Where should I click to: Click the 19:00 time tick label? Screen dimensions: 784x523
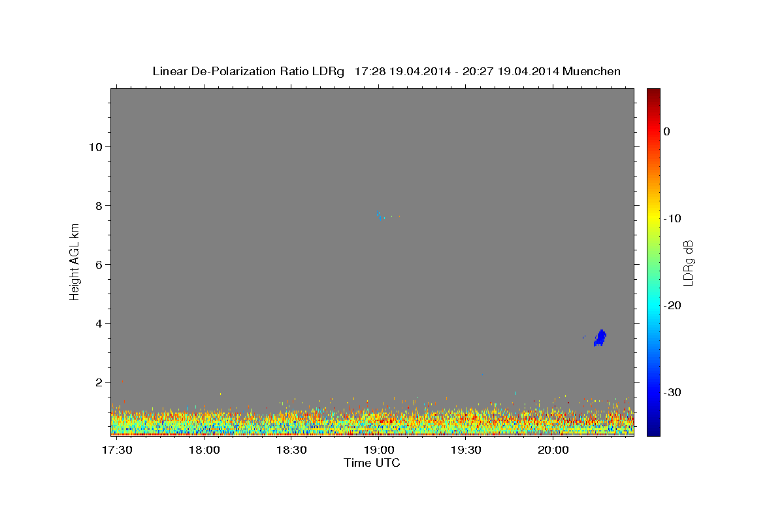point(379,450)
